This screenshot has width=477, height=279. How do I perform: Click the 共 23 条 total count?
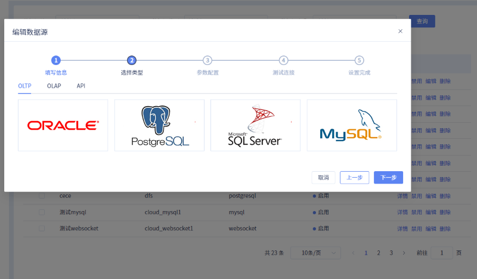coord(274,253)
